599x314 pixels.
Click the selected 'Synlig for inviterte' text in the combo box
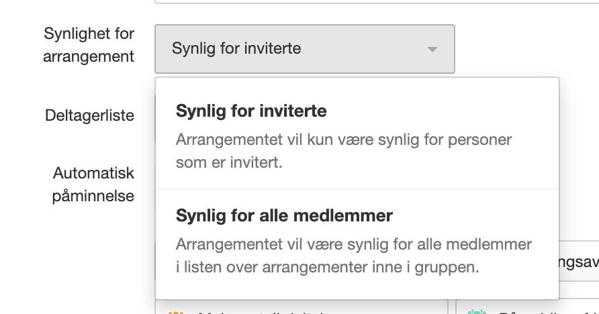[236, 48]
